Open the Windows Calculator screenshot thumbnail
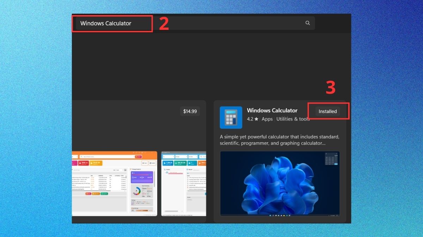423x237 pixels. (280, 184)
